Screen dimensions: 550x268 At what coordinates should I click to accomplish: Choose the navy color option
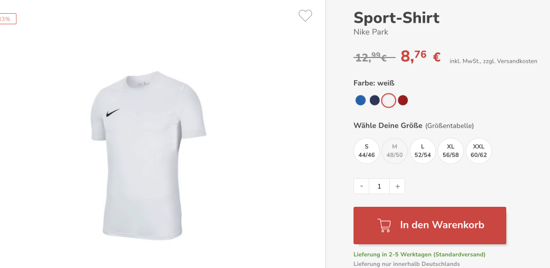[375, 100]
